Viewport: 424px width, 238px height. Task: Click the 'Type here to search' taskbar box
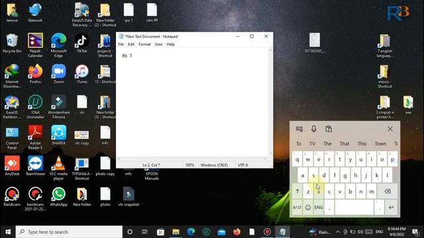point(69,232)
